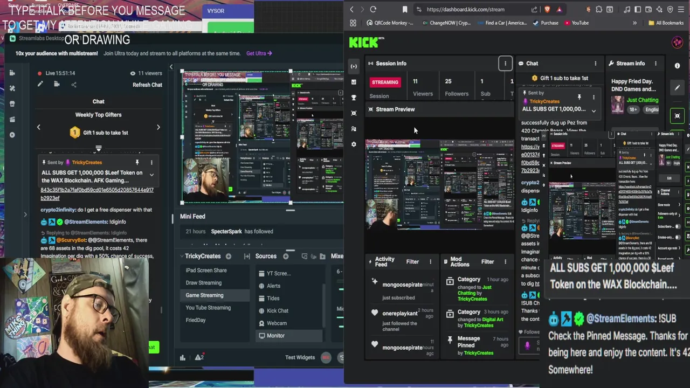Open the Activity Feed Filter button
Screen dimensions: 690x388
[412, 262]
